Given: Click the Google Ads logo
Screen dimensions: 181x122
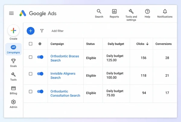Looking at the screenshot, I should (38, 13).
